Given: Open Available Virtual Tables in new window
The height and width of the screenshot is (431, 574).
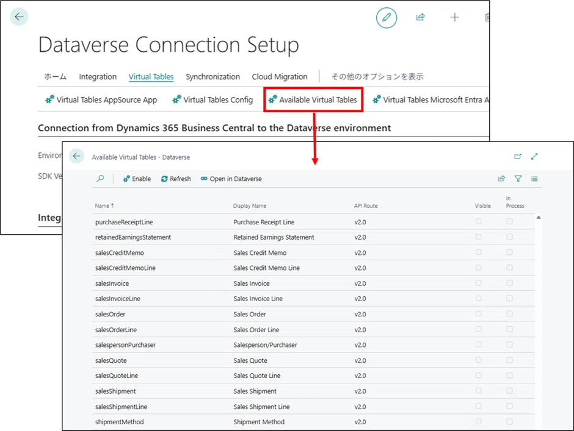Looking at the screenshot, I should 518,157.
